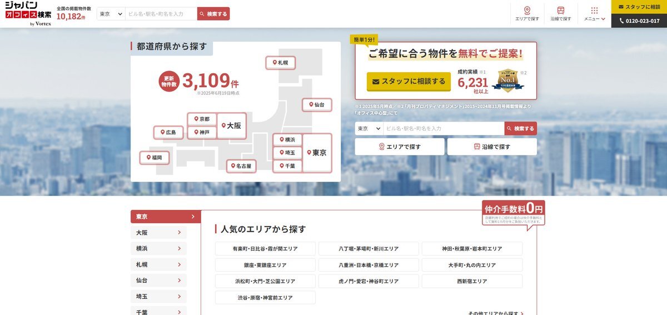Click その他エリアから探す link
Screen dimensions: 667x315
pos(495,313)
